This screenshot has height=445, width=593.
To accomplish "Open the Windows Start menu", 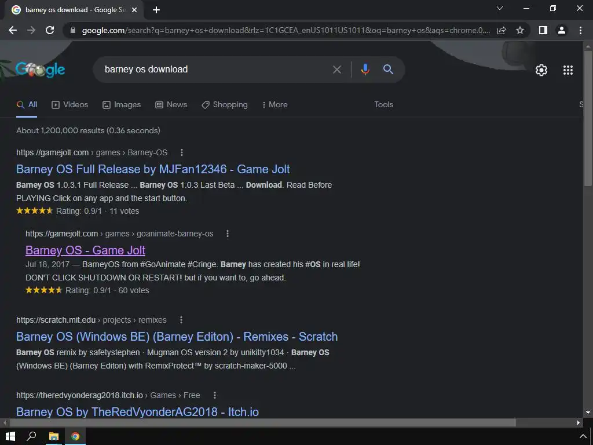I will [10, 436].
